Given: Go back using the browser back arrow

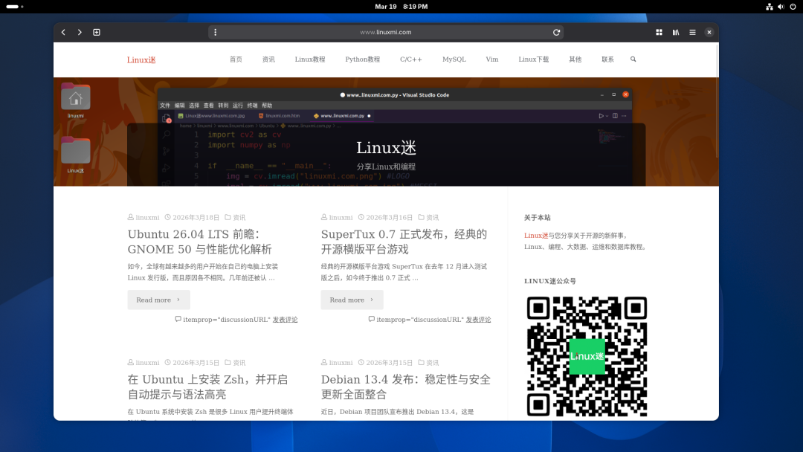Looking at the screenshot, I should (63, 32).
